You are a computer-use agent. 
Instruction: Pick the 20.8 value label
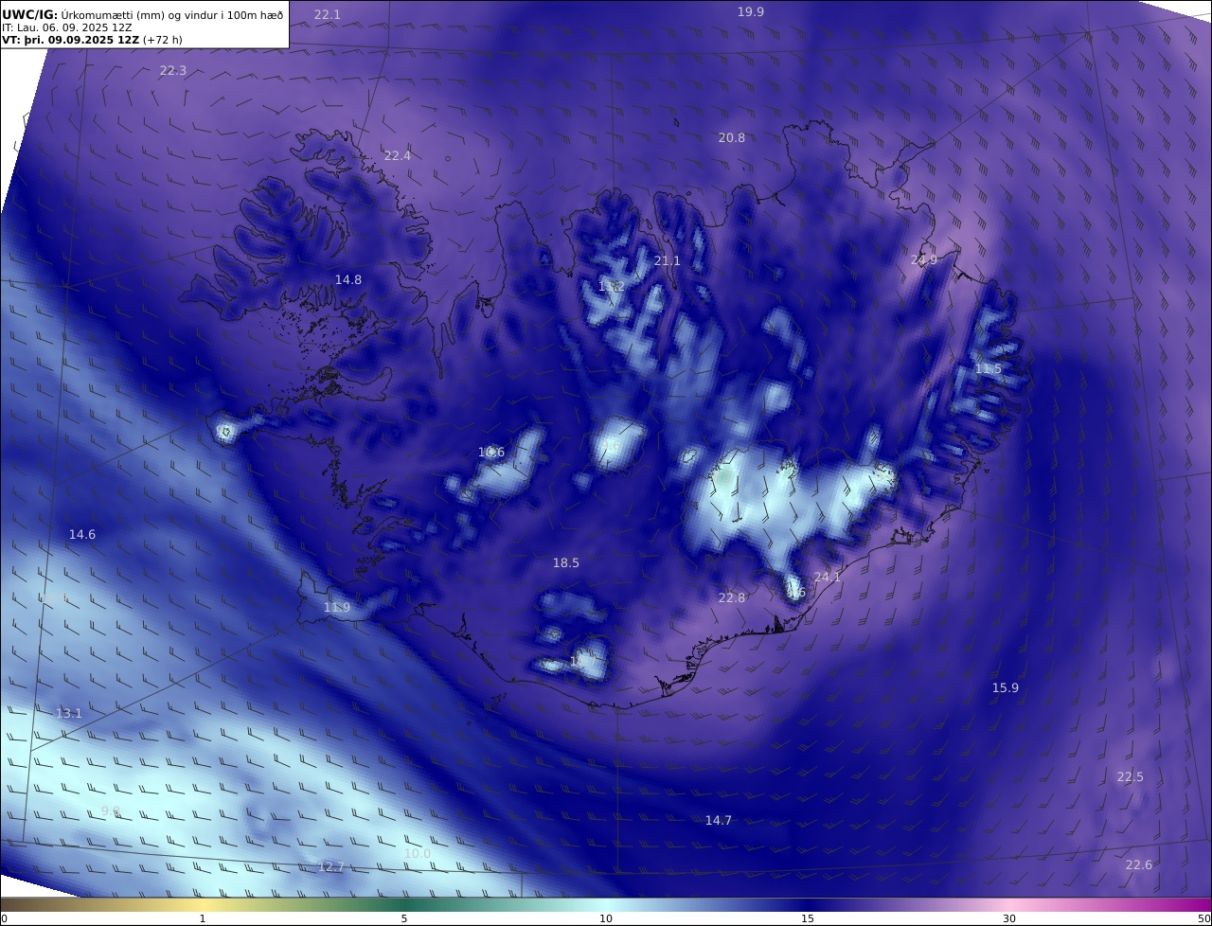click(732, 138)
